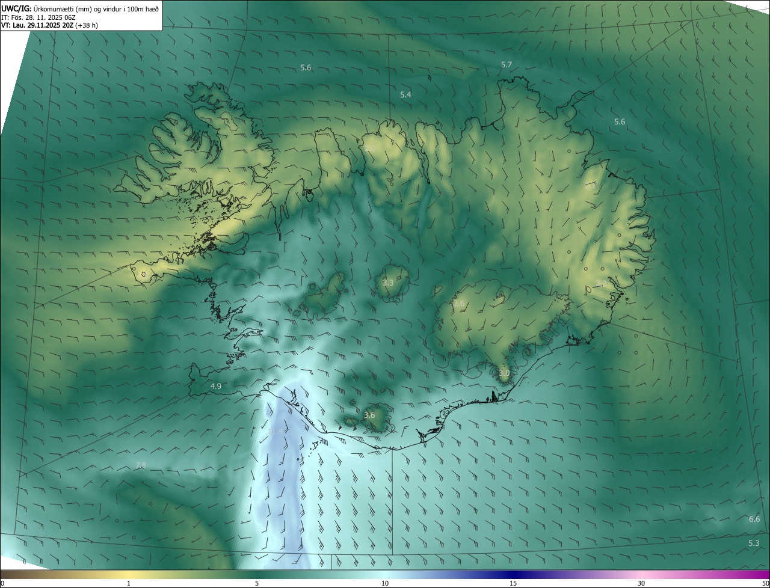Click the 5.6 value north of the Westfjords
770x588 pixels.
click(x=306, y=67)
